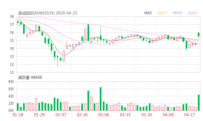Screen dimensions: 203x121
Task: Click the 6万 volume axis label
Action: coord(11,89)
